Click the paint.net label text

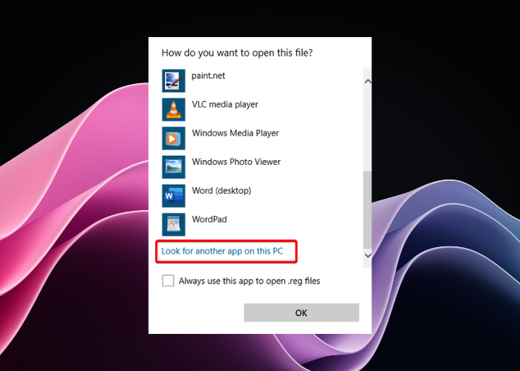click(208, 76)
